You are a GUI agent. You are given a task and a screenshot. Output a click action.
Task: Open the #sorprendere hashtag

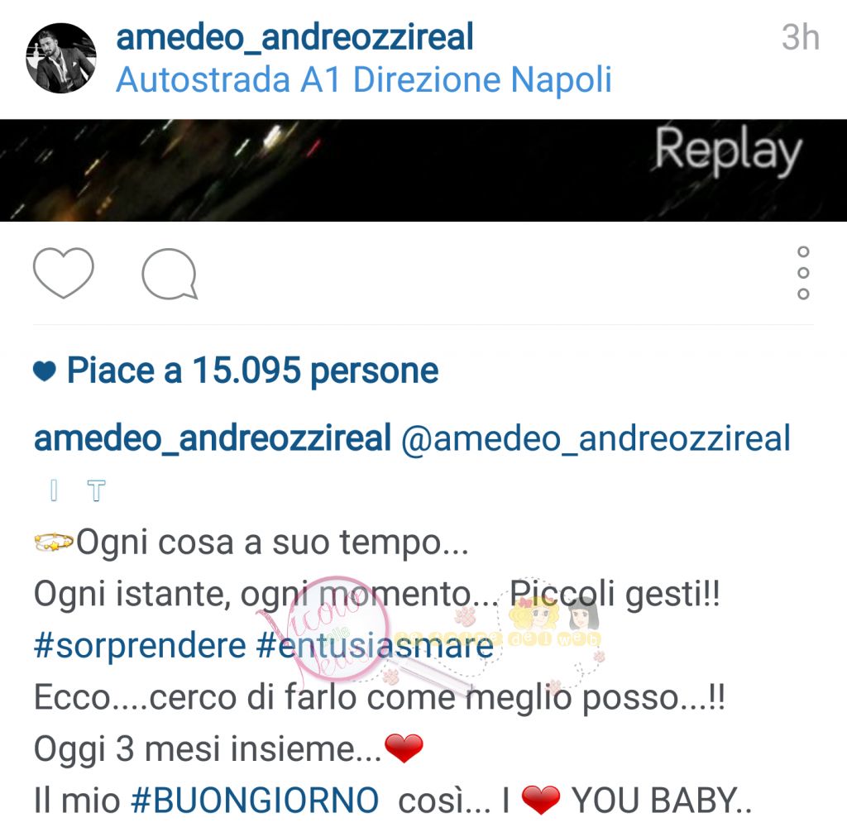[139, 646]
